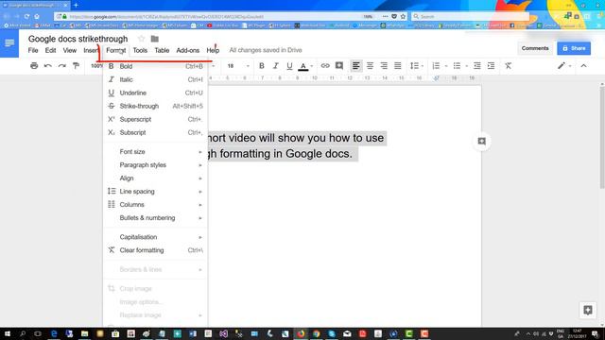Open the Edit menu
Image resolution: width=605 pixels, height=340 pixels.
point(50,50)
